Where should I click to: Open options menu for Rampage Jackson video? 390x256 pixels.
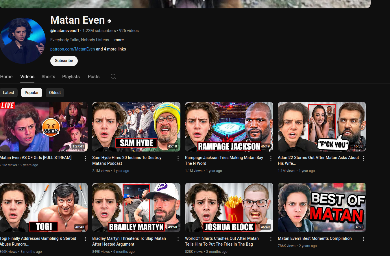point(271,158)
